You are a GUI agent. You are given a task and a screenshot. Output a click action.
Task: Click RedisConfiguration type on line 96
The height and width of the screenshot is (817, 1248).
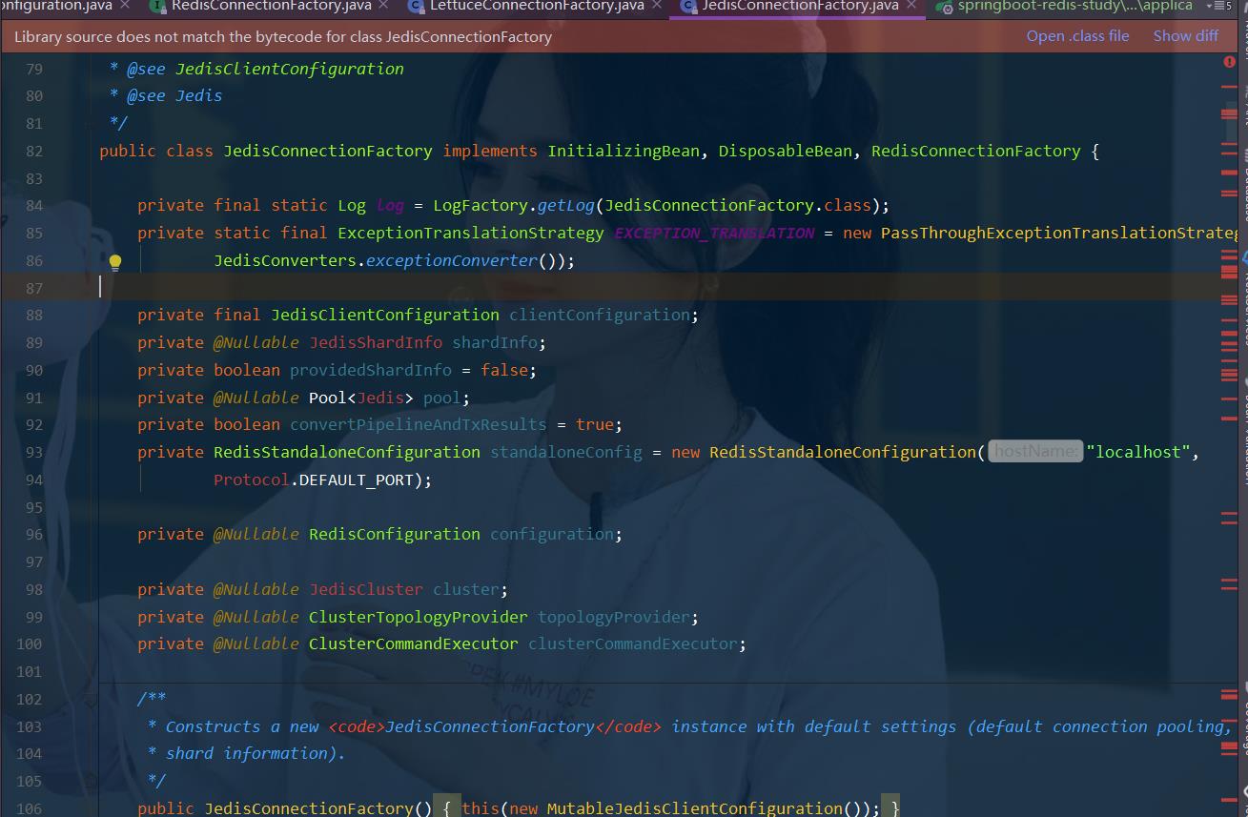pos(395,534)
